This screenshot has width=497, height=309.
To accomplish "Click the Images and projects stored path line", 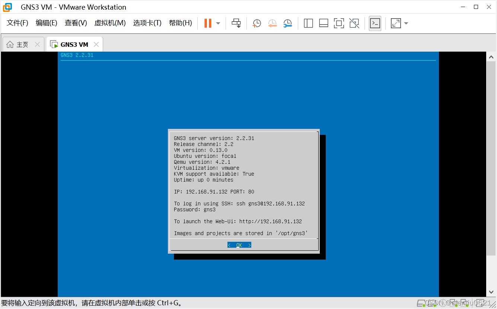I will pyautogui.click(x=241, y=233).
